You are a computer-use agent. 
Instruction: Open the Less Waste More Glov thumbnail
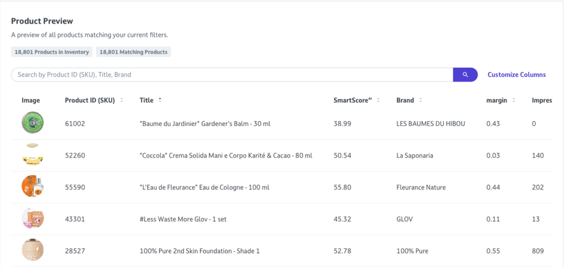[x=32, y=219]
